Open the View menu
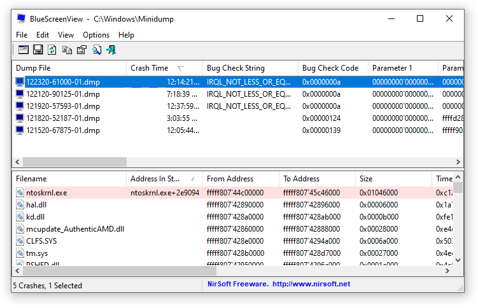This screenshot has width=478, height=308. coord(66,35)
